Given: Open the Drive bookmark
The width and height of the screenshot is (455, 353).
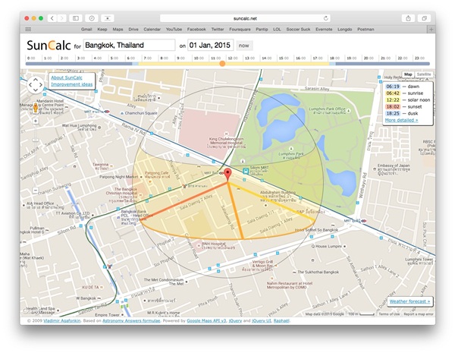Looking at the screenshot, I should (x=133, y=30).
